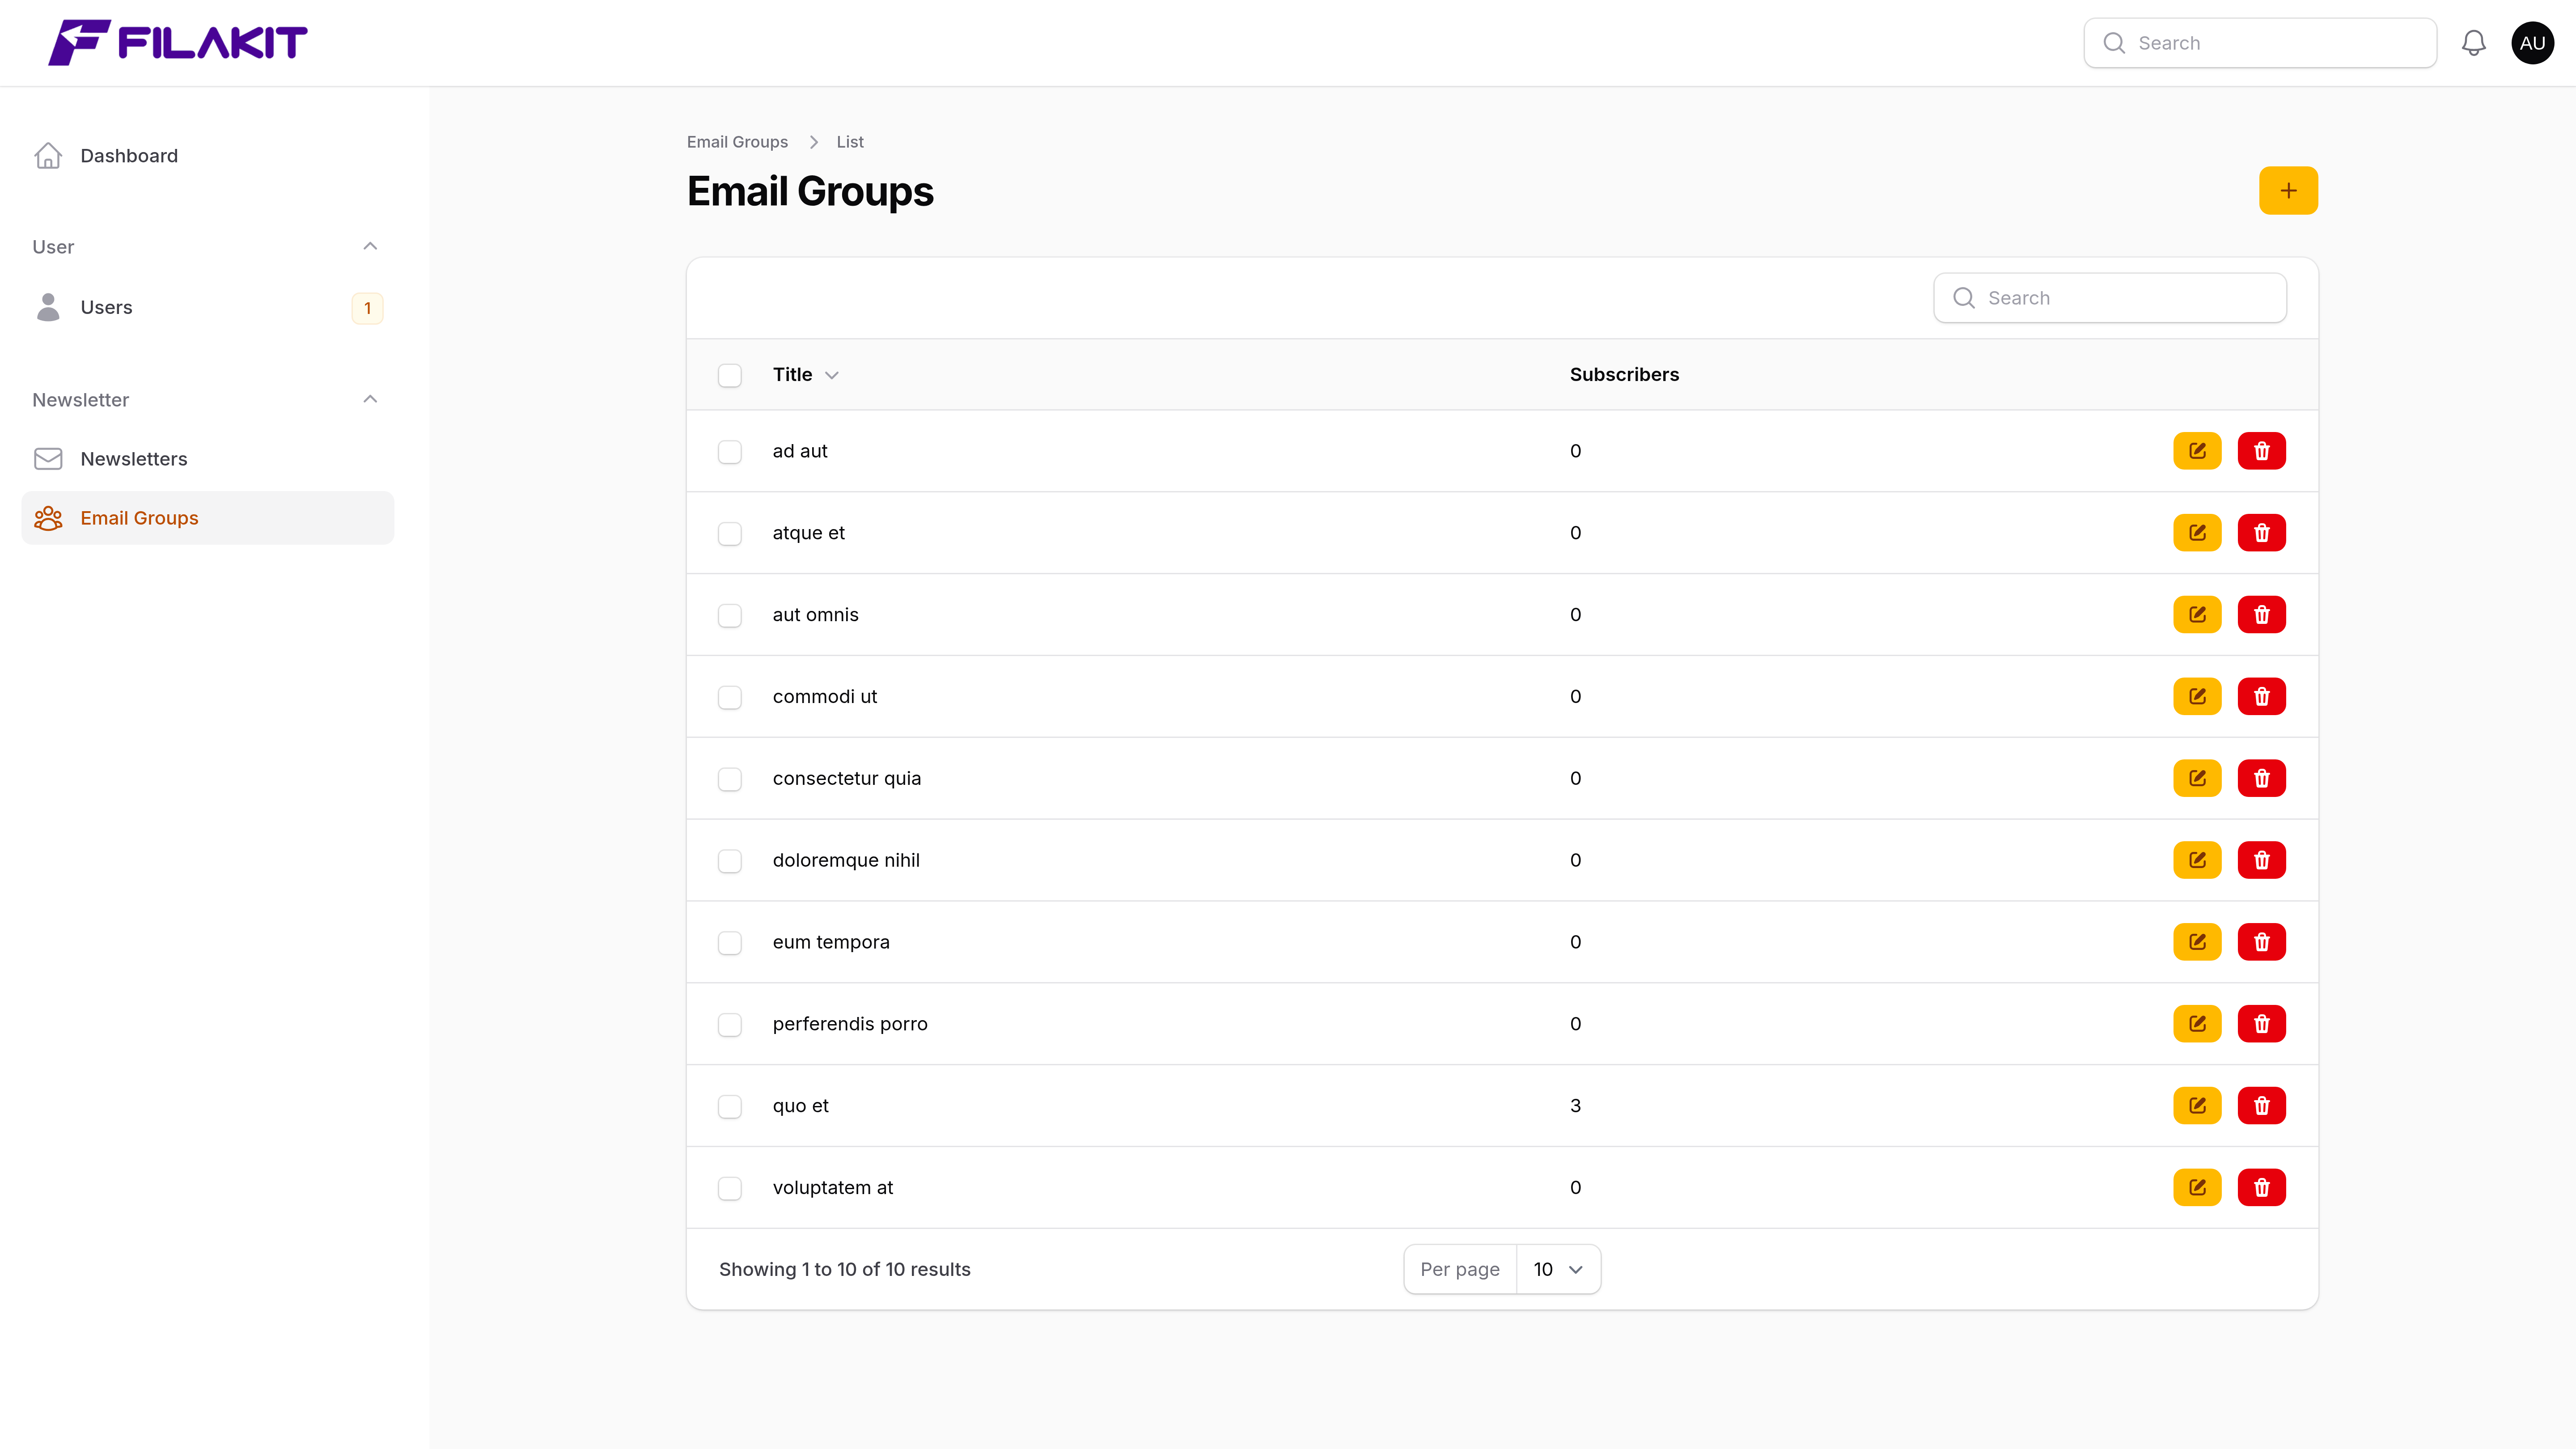Delete the 'quo et' group
Viewport: 2576px width, 1449px height.
2261,1106
